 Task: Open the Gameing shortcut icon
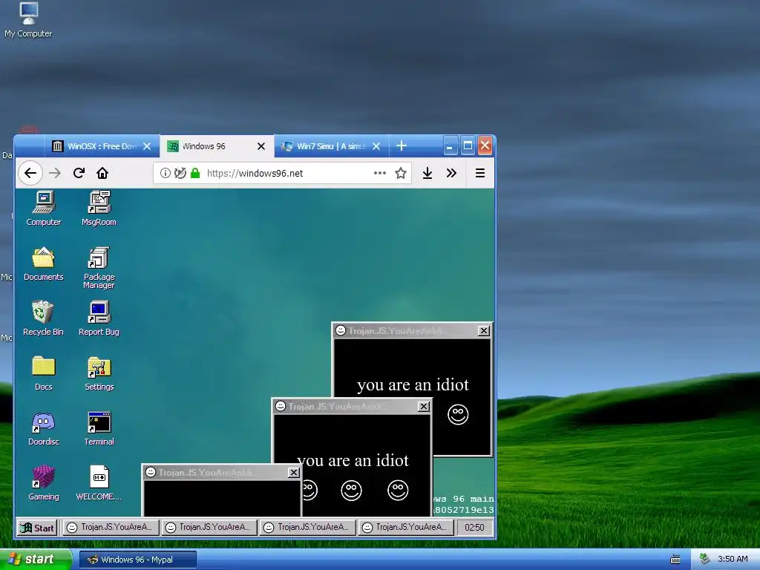(x=44, y=483)
